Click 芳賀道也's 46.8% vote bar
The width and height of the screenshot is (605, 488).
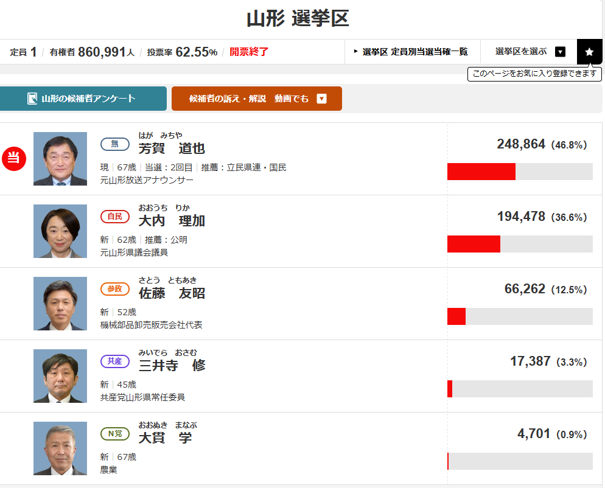click(x=520, y=172)
